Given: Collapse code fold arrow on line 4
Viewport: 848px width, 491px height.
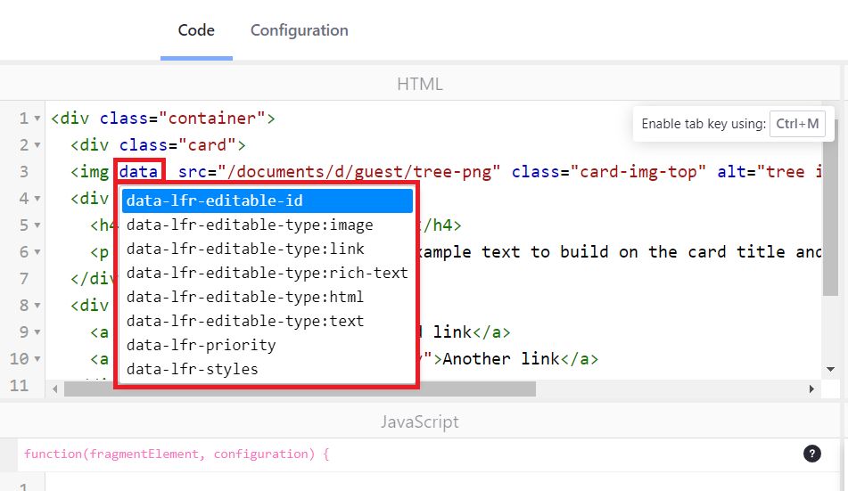Looking at the screenshot, I should point(37,199).
